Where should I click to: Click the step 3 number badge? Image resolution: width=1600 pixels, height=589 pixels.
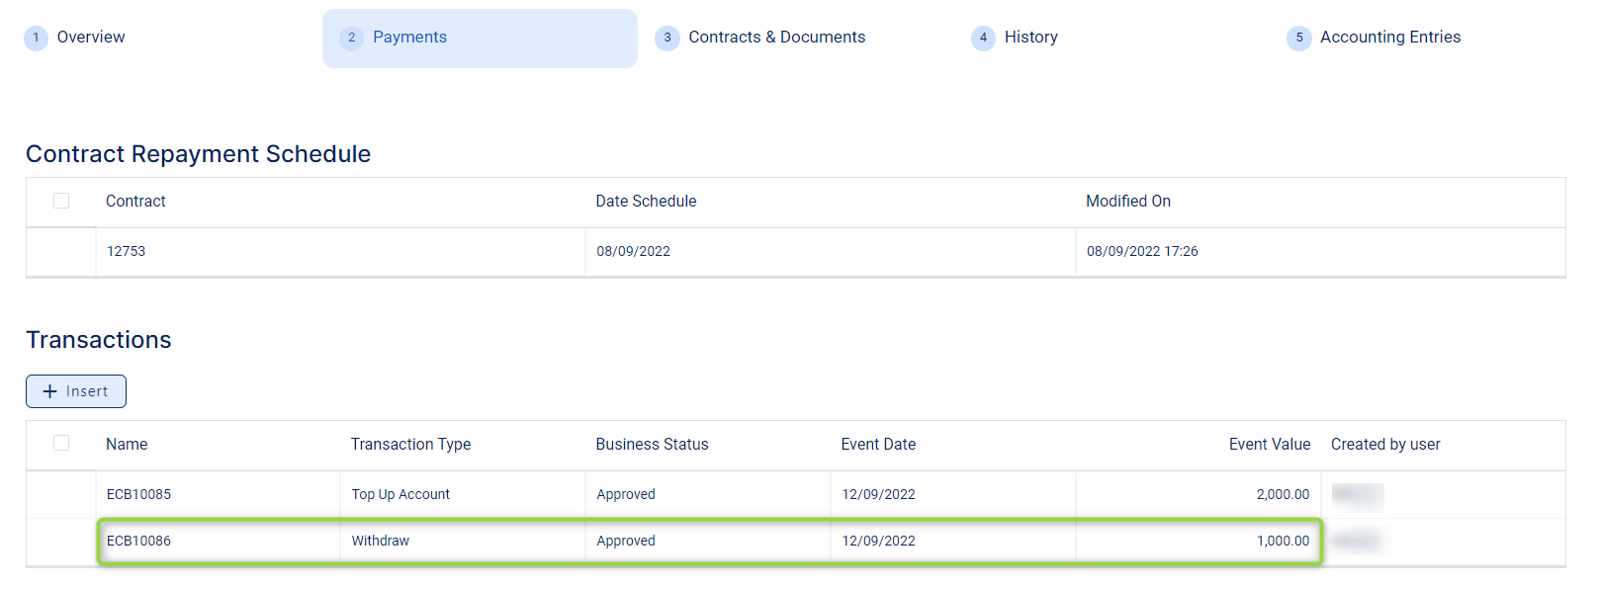click(667, 38)
